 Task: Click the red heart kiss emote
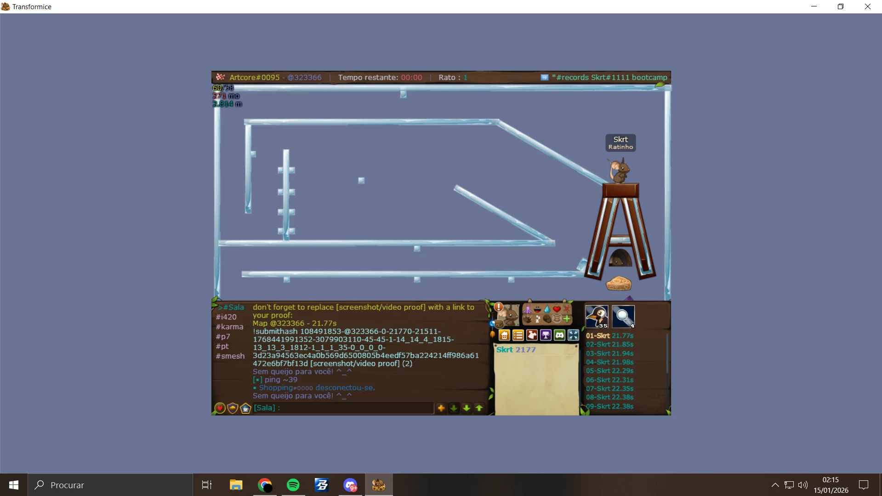[x=557, y=309]
